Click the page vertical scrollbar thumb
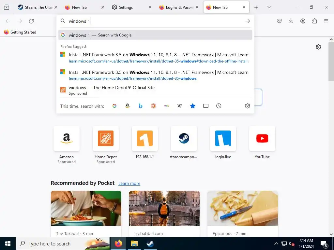Image resolution: width=334 pixels, height=250 pixels. click(x=331, y=62)
